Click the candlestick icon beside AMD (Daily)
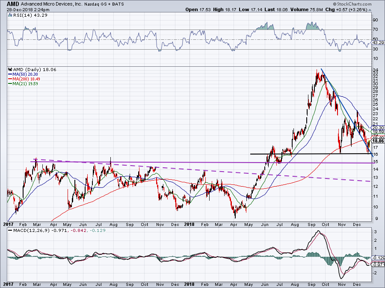The image size is (385, 288). click(x=10, y=69)
